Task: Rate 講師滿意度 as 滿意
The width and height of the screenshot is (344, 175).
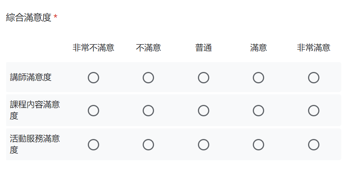Action: 258,78
